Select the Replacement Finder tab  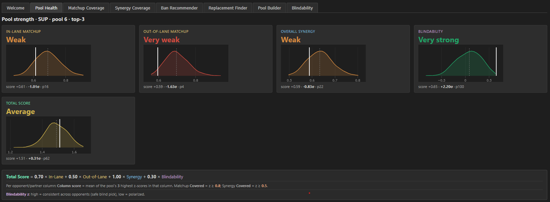point(228,8)
